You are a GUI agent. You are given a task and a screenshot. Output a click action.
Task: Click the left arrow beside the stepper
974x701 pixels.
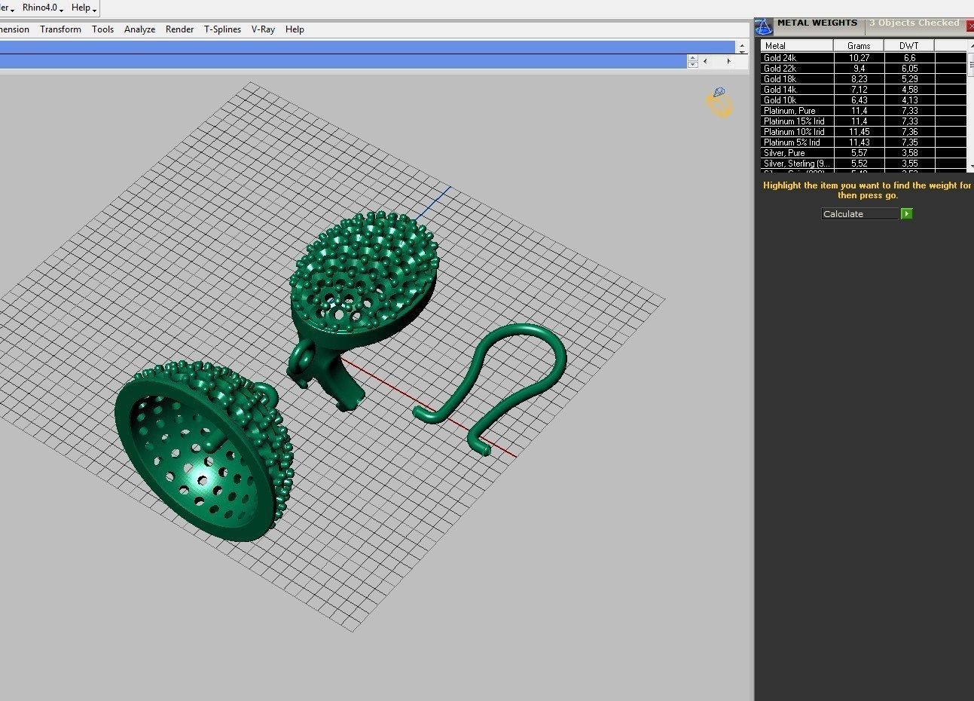(705, 61)
